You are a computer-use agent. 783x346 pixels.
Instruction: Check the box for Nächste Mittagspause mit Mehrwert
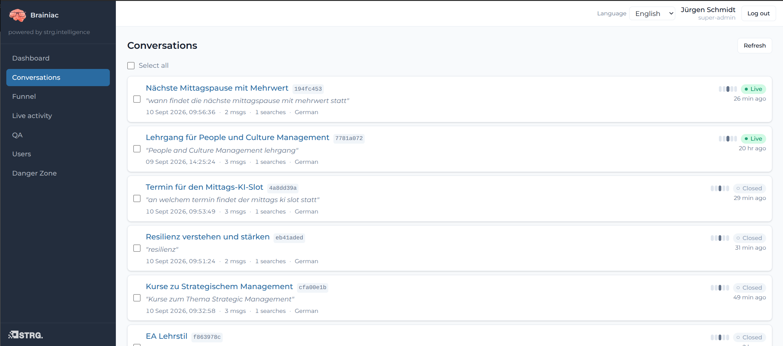tap(137, 99)
